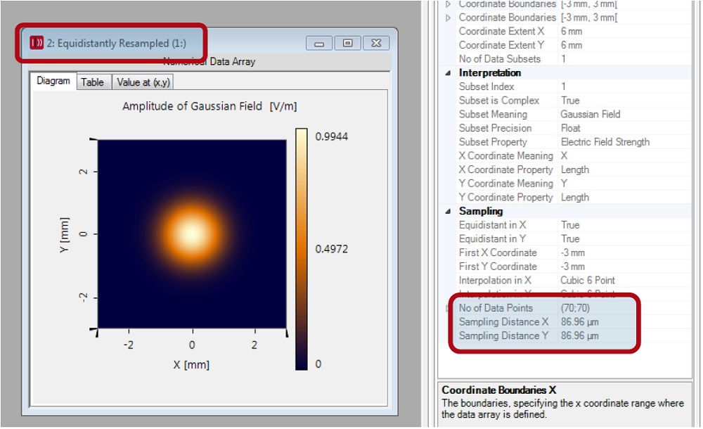Select the Subset Property row
The image size is (703, 429).
pyautogui.click(x=574, y=142)
